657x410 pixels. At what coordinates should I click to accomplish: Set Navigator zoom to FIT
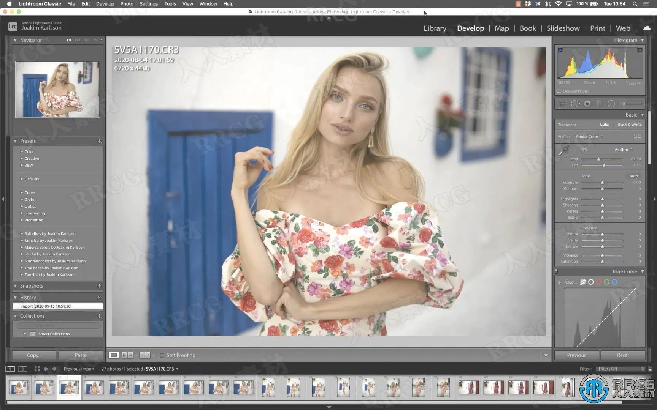[x=69, y=40]
